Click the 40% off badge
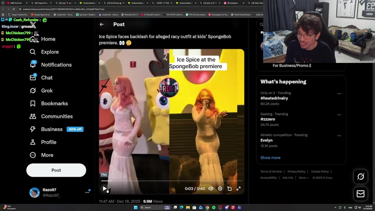The width and height of the screenshot is (375, 211). click(x=75, y=129)
